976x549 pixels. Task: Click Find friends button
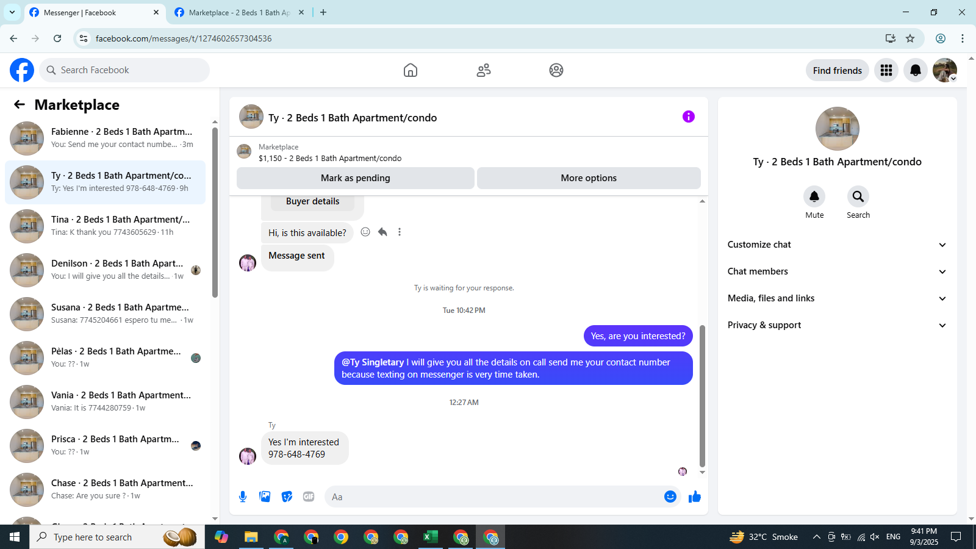click(x=838, y=70)
